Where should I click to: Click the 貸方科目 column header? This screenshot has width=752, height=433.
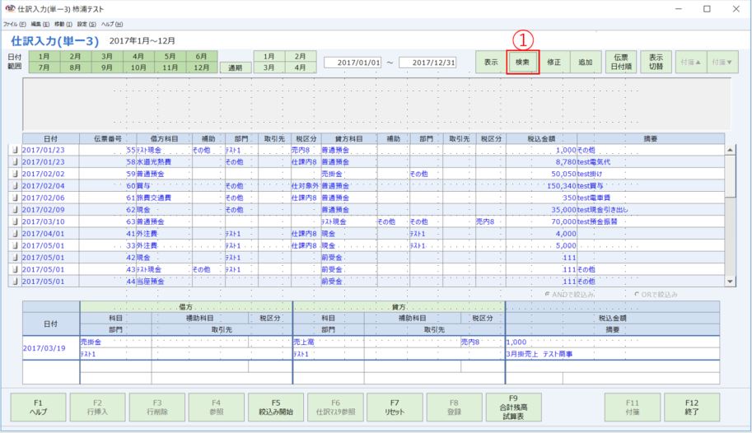[348, 138]
